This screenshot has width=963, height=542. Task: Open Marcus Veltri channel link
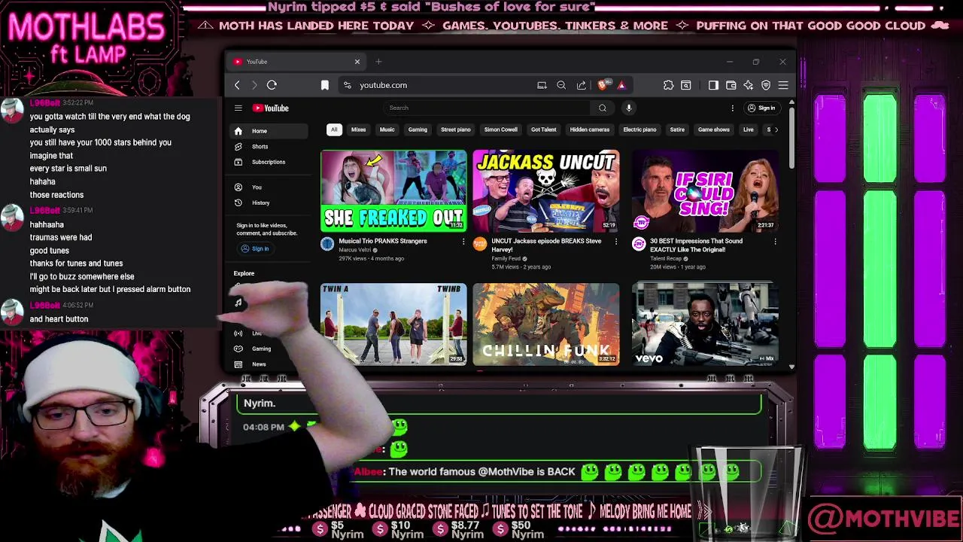[x=354, y=250]
